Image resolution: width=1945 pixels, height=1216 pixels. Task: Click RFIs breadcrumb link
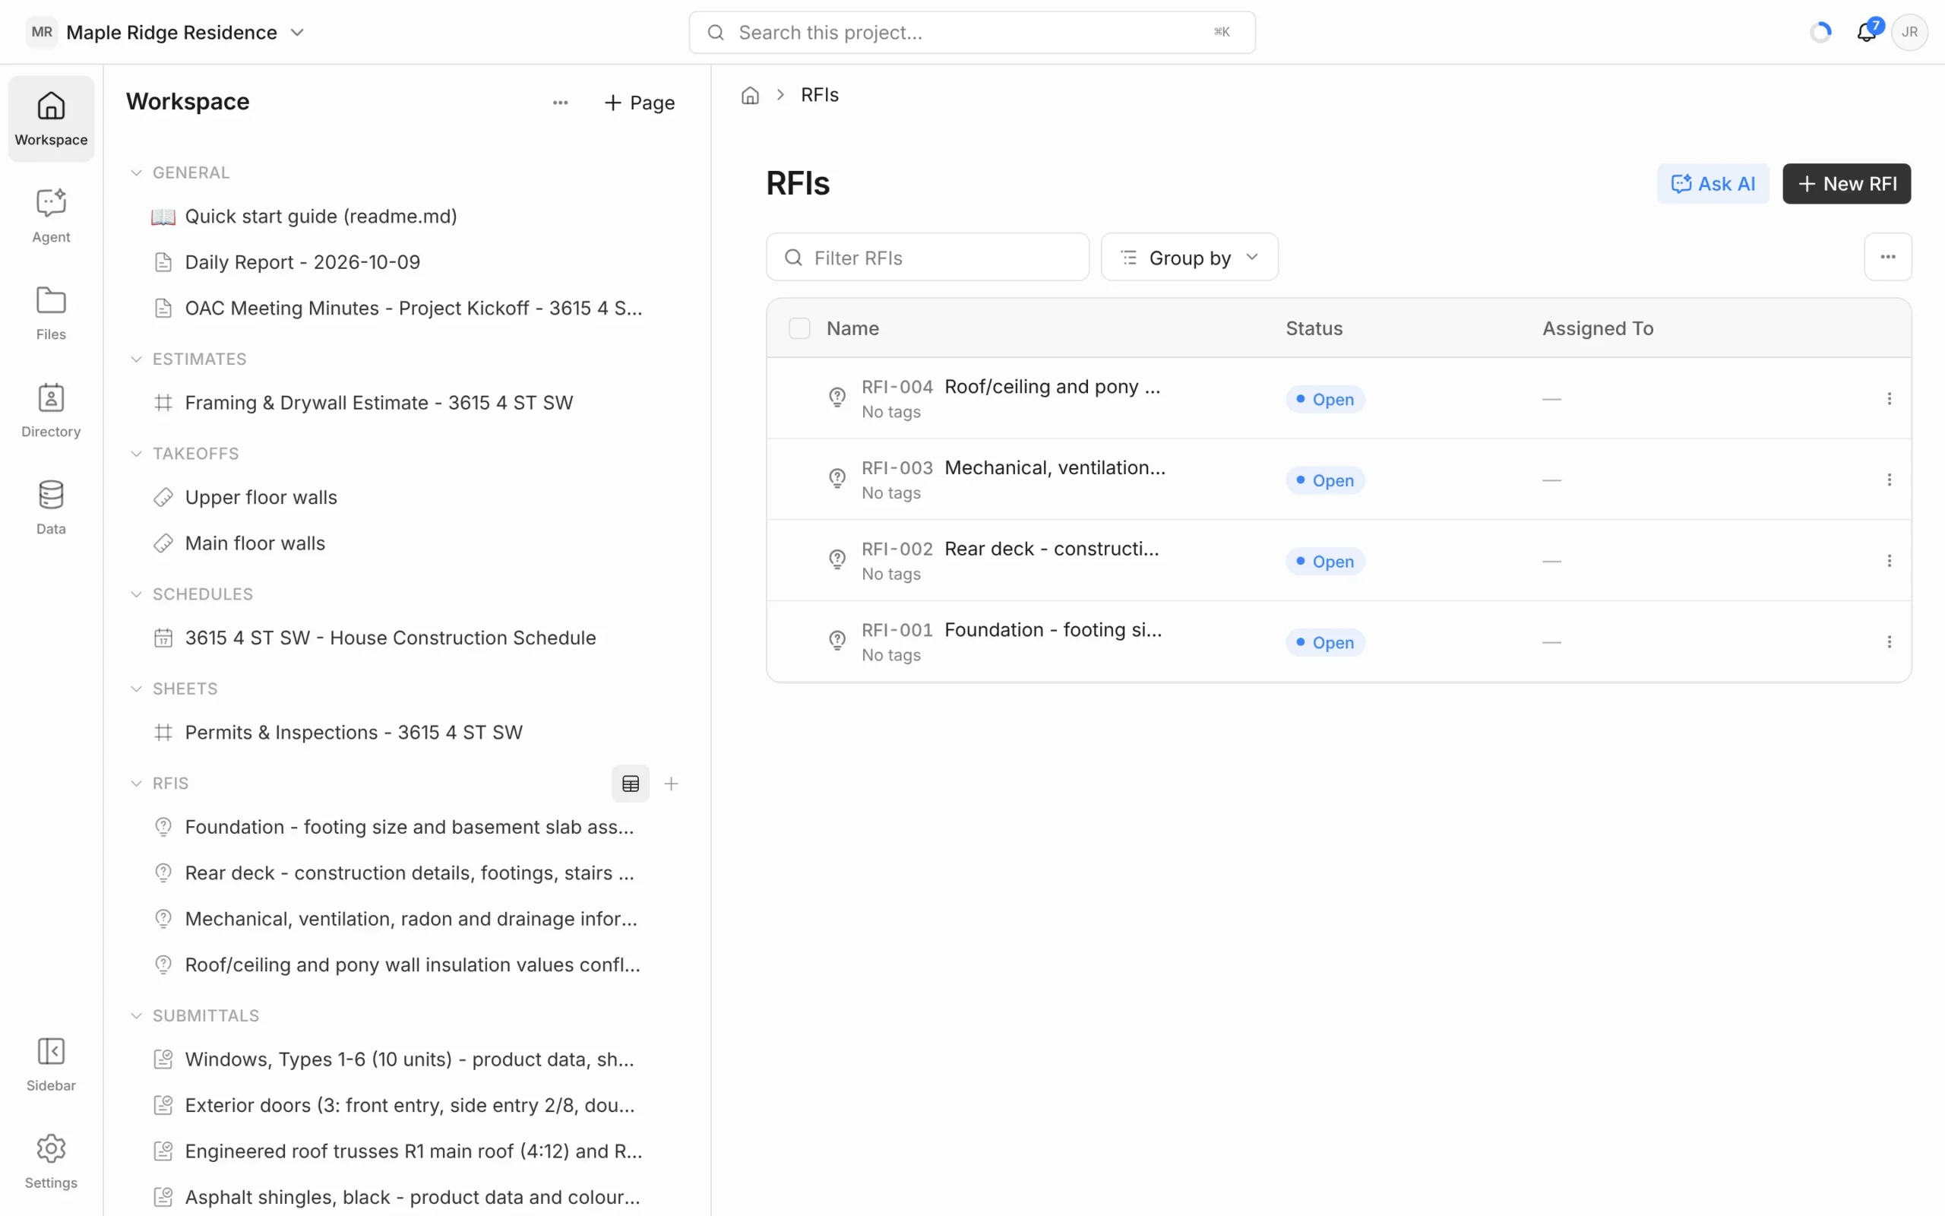coord(819,95)
